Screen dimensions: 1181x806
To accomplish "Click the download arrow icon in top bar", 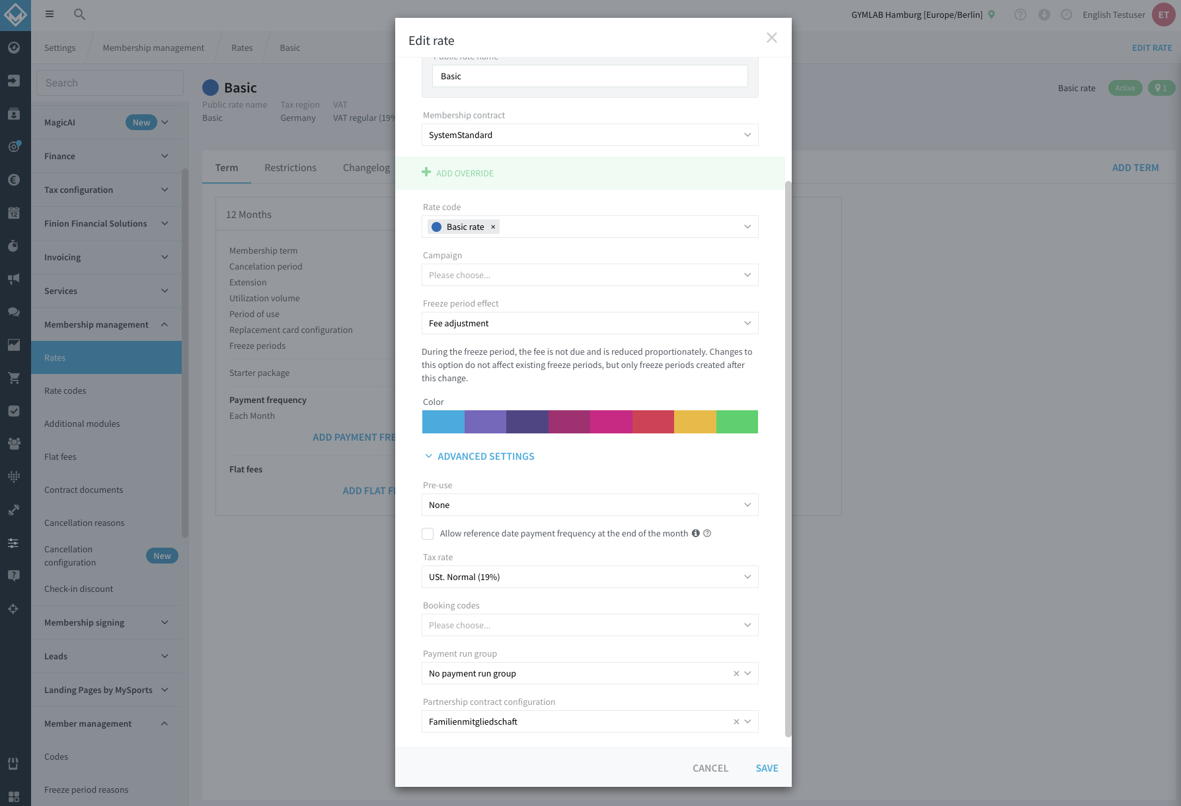I will point(1044,15).
